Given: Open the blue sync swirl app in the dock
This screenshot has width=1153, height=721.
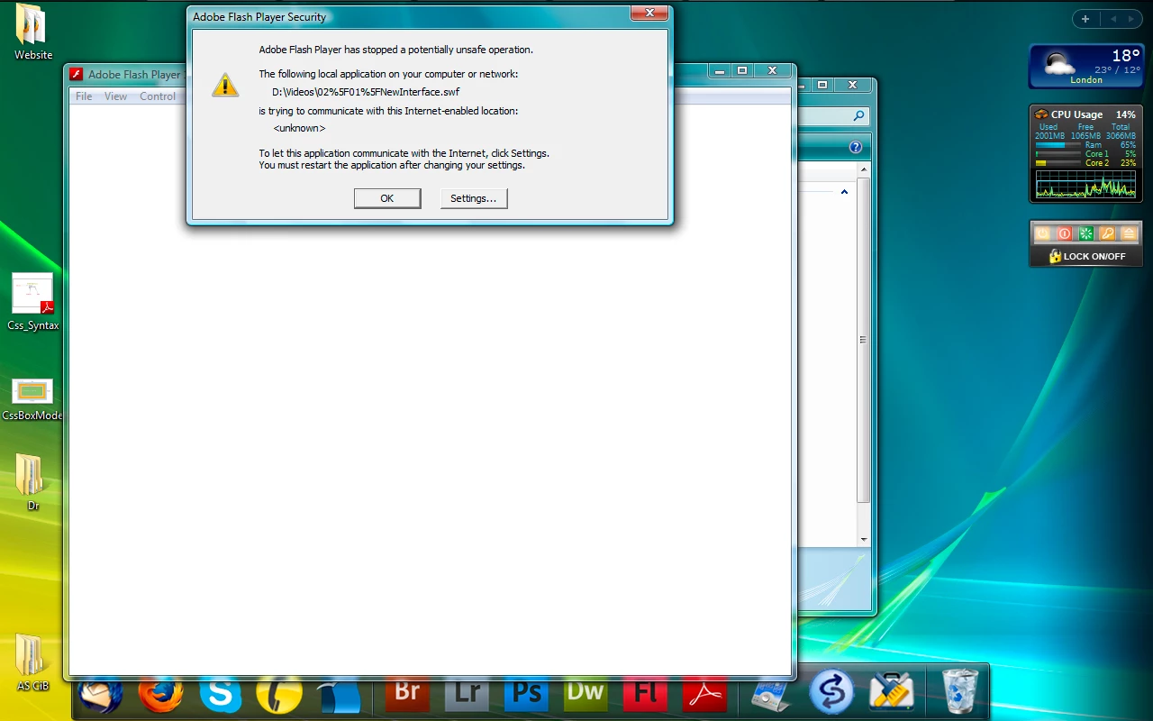Looking at the screenshot, I should point(831,691).
